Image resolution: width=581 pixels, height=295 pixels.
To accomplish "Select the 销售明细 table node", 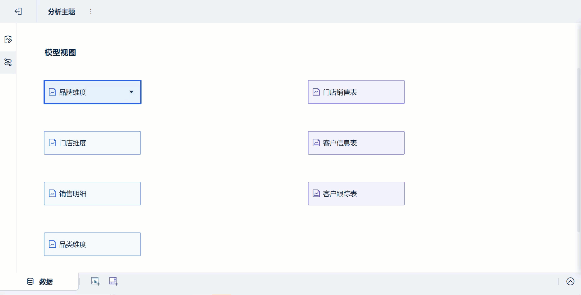I will tap(92, 194).
